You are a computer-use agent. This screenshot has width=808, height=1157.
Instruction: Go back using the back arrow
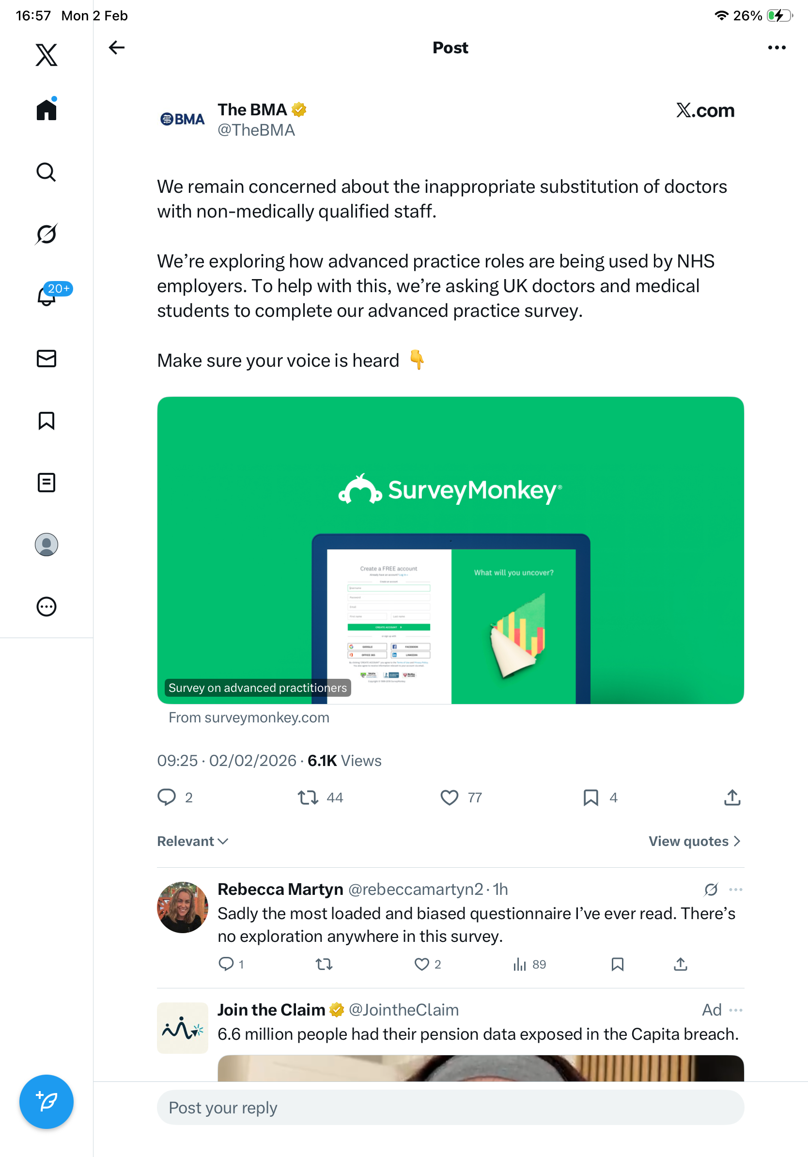(116, 47)
